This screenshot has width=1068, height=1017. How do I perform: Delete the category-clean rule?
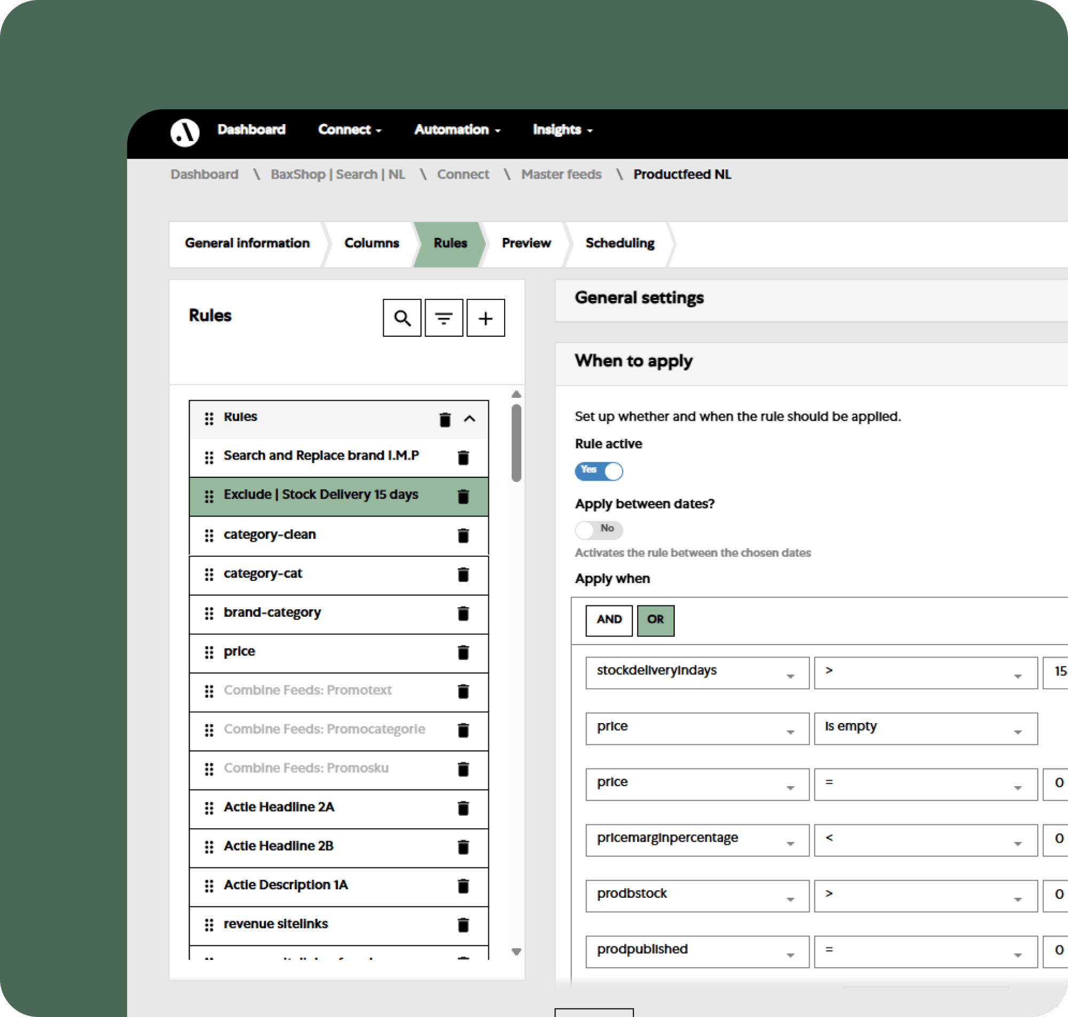[463, 535]
